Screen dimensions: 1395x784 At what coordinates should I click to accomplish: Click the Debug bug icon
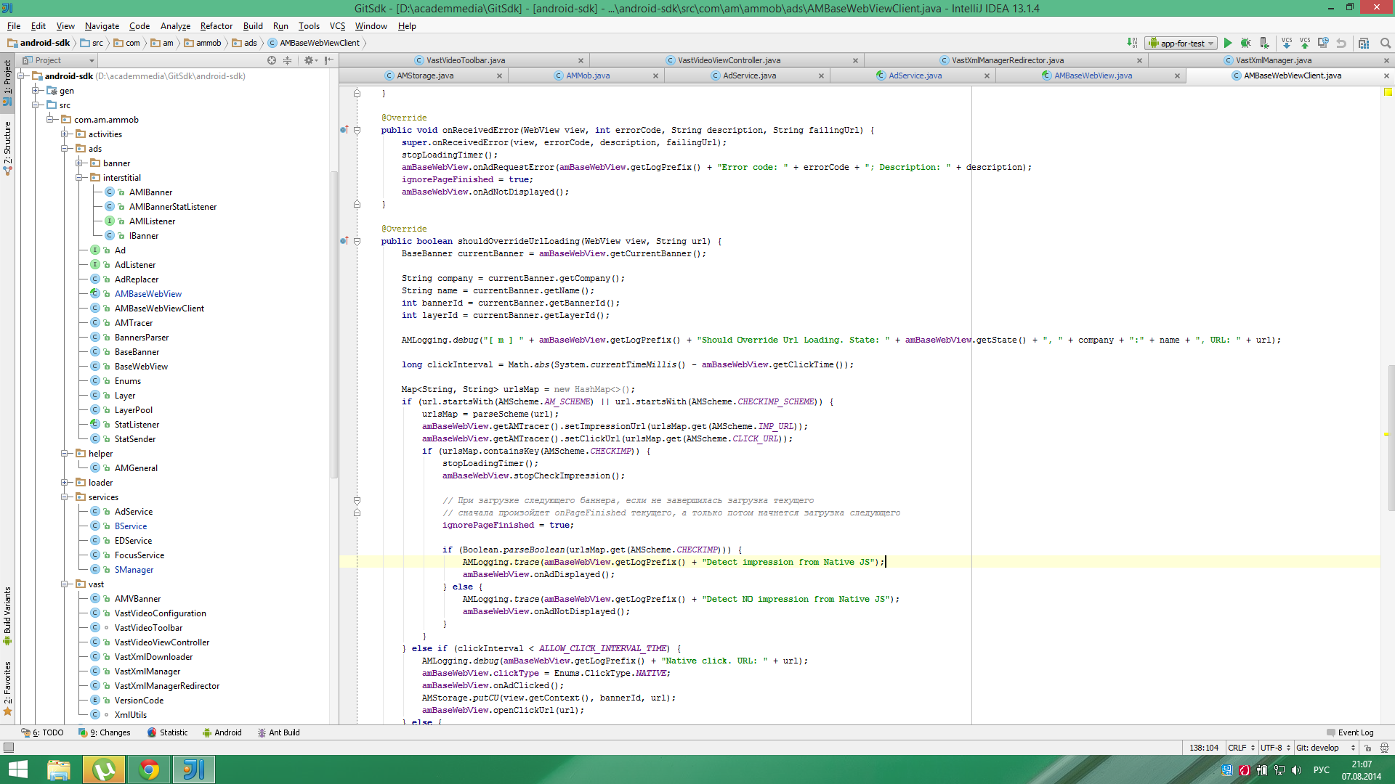tap(1245, 44)
